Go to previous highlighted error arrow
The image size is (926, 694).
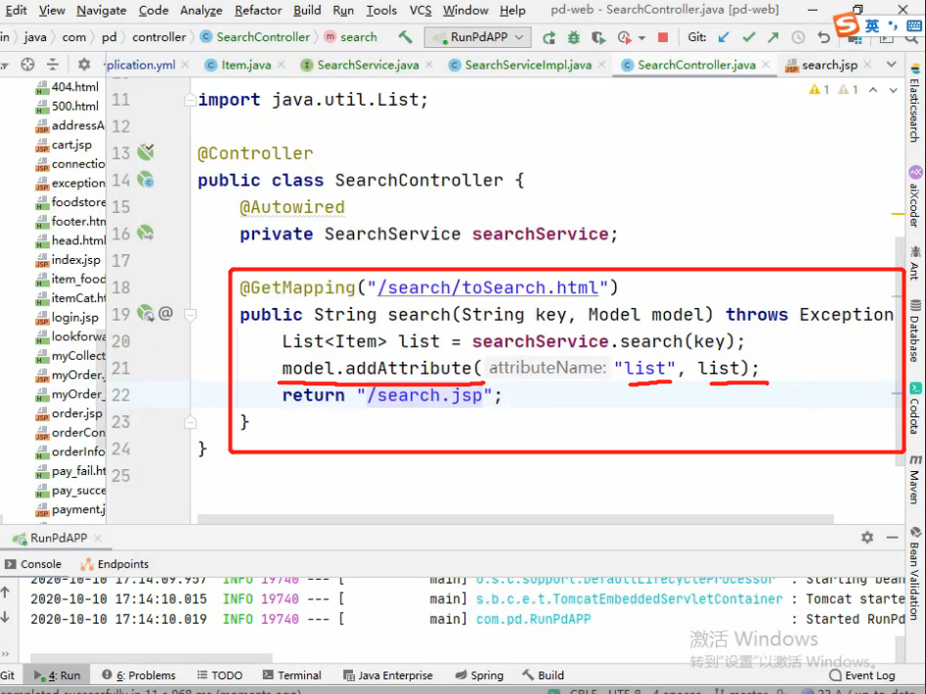[873, 90]
